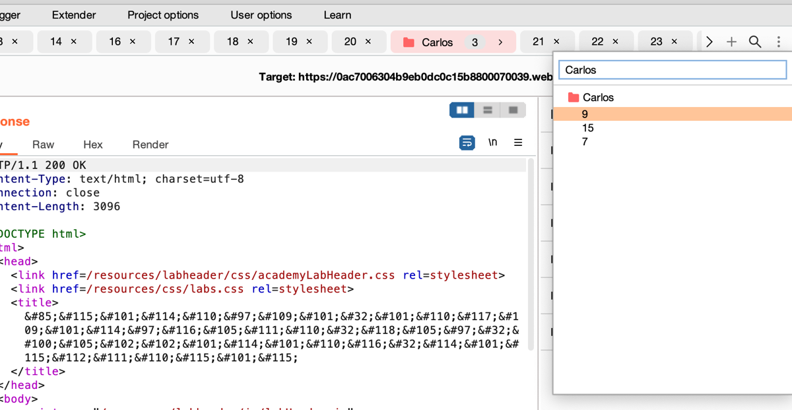Expand the Carlos tab group chevron
This screenshot has width=792, height=410.
coord(500,42)
